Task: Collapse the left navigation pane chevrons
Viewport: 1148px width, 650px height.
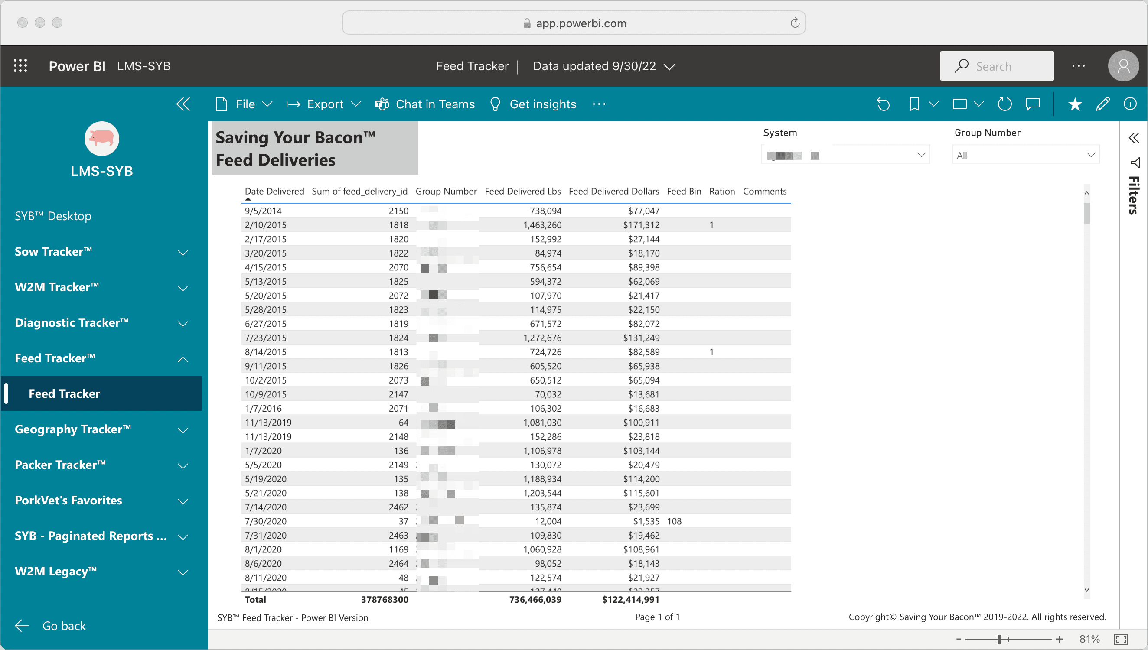Action: (183, 104)
